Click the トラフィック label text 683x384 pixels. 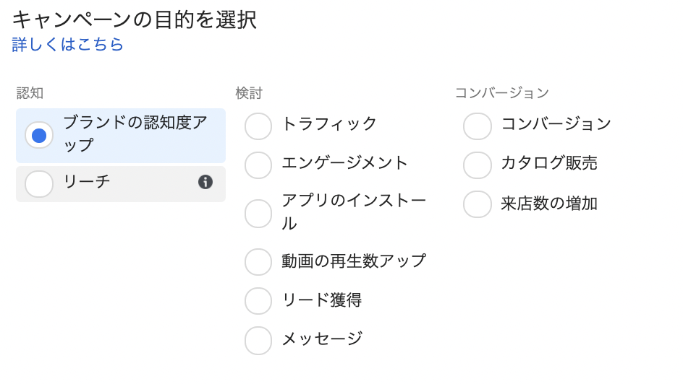point(329,124)
